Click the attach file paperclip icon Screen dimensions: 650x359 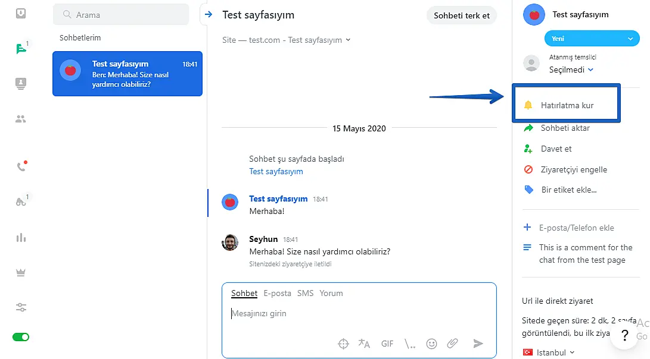pos(453,344)
